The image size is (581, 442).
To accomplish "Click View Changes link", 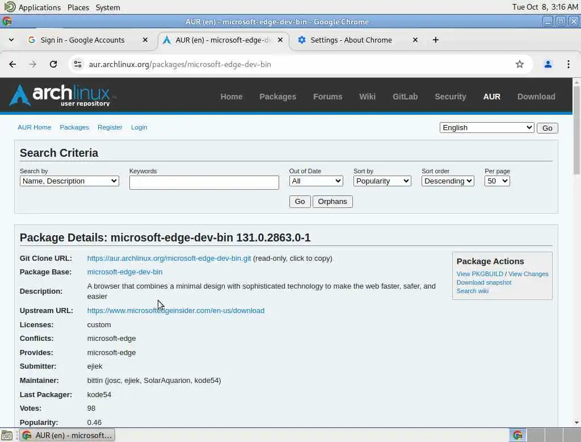I will (x=528, y=274).
